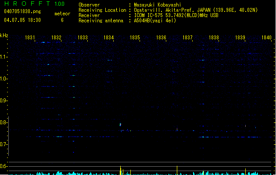Viewport: 276px width, 175px height.
Task: Click the 1.0 kHz frequency axis label
Action: tap(4, 79)
